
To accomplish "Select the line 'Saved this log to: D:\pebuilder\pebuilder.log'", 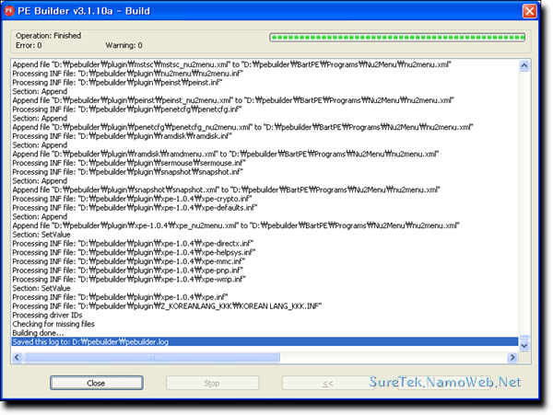I will [x=265, y=341].
